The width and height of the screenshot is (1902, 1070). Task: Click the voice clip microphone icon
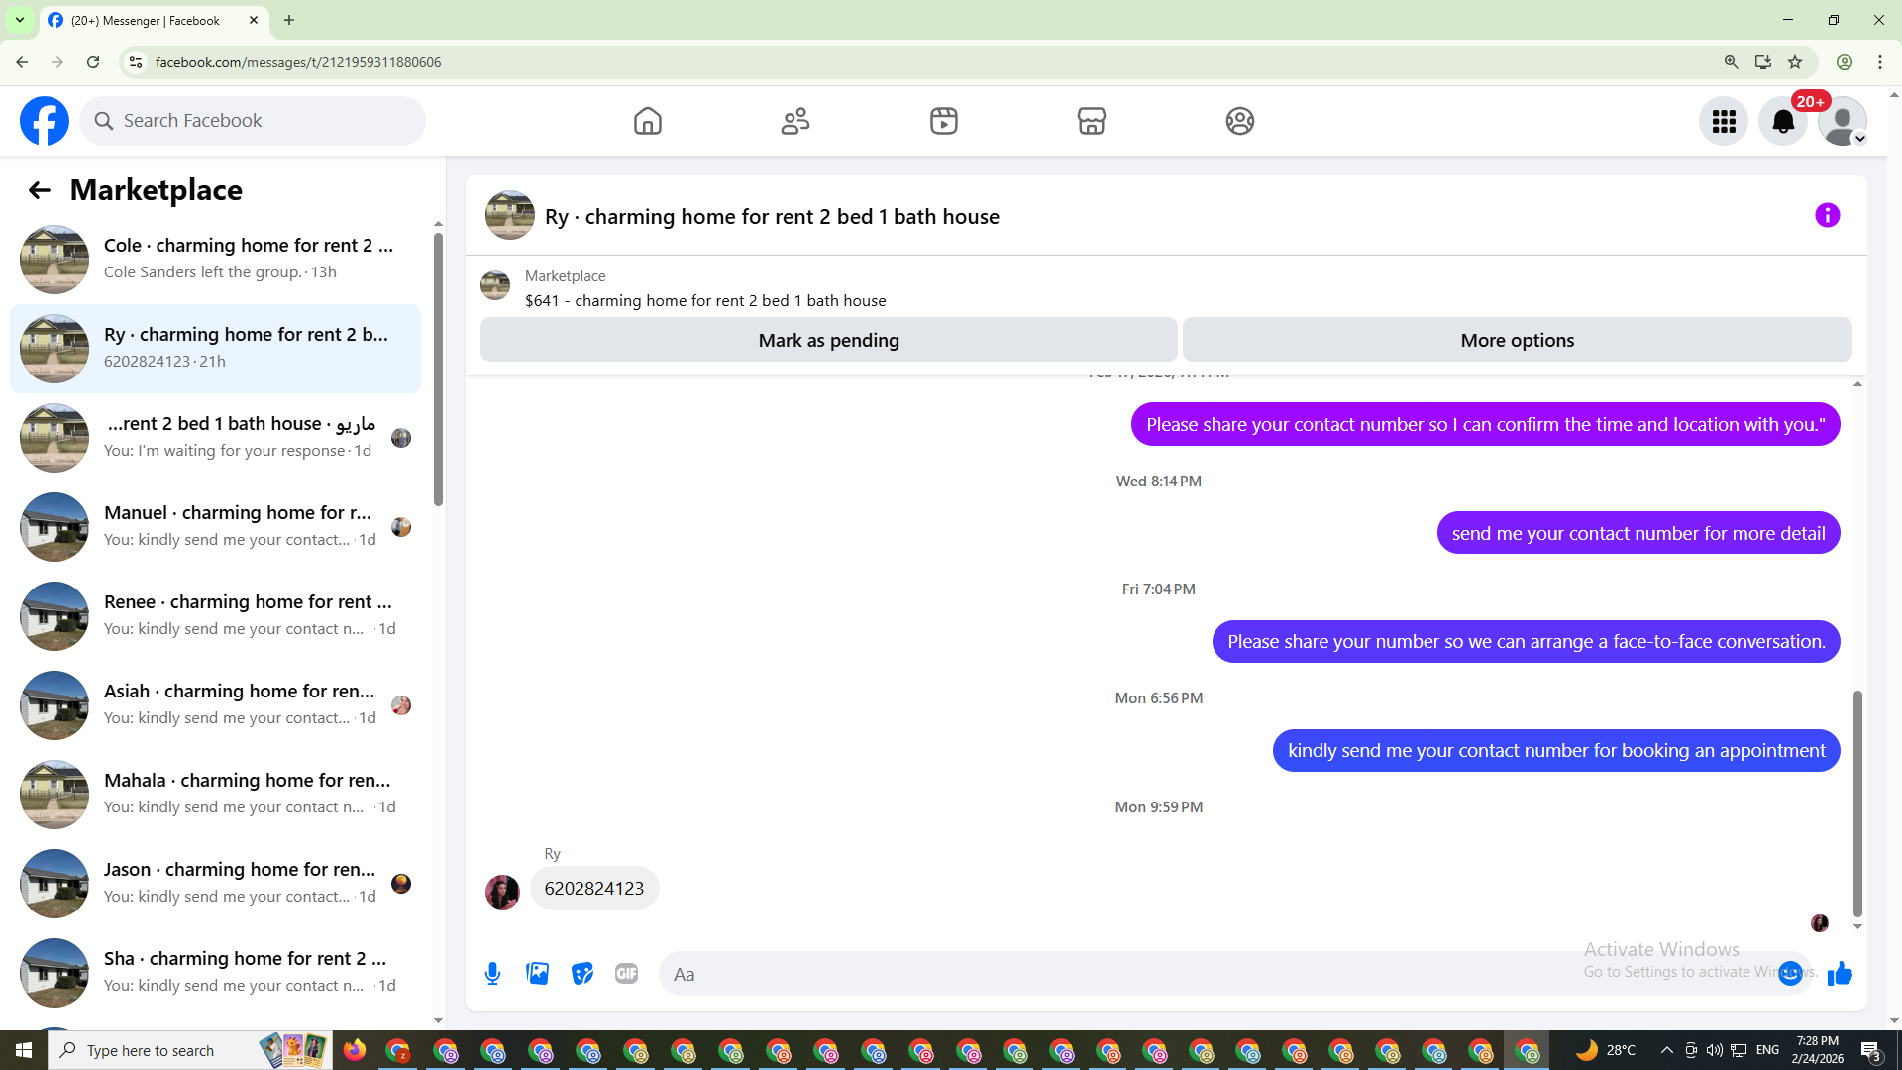pyautogui.click(x=492, y=974)
